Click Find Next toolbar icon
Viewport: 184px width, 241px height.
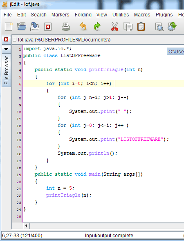point(172,27)
